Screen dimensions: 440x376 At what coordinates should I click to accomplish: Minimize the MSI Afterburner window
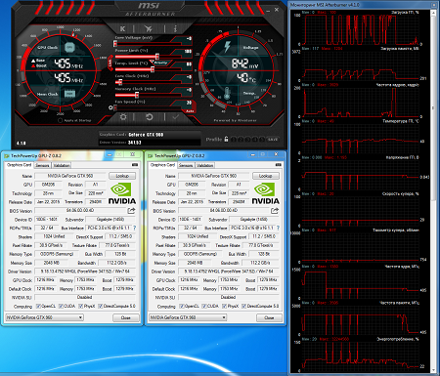(x=268, y=10)
